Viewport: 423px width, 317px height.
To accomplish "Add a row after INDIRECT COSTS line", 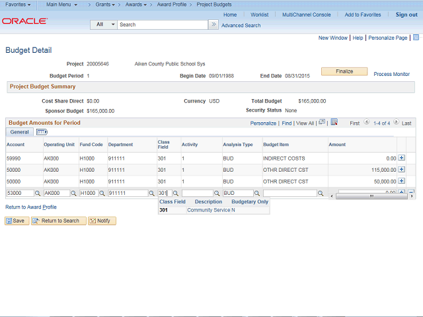I will point(401,158).
